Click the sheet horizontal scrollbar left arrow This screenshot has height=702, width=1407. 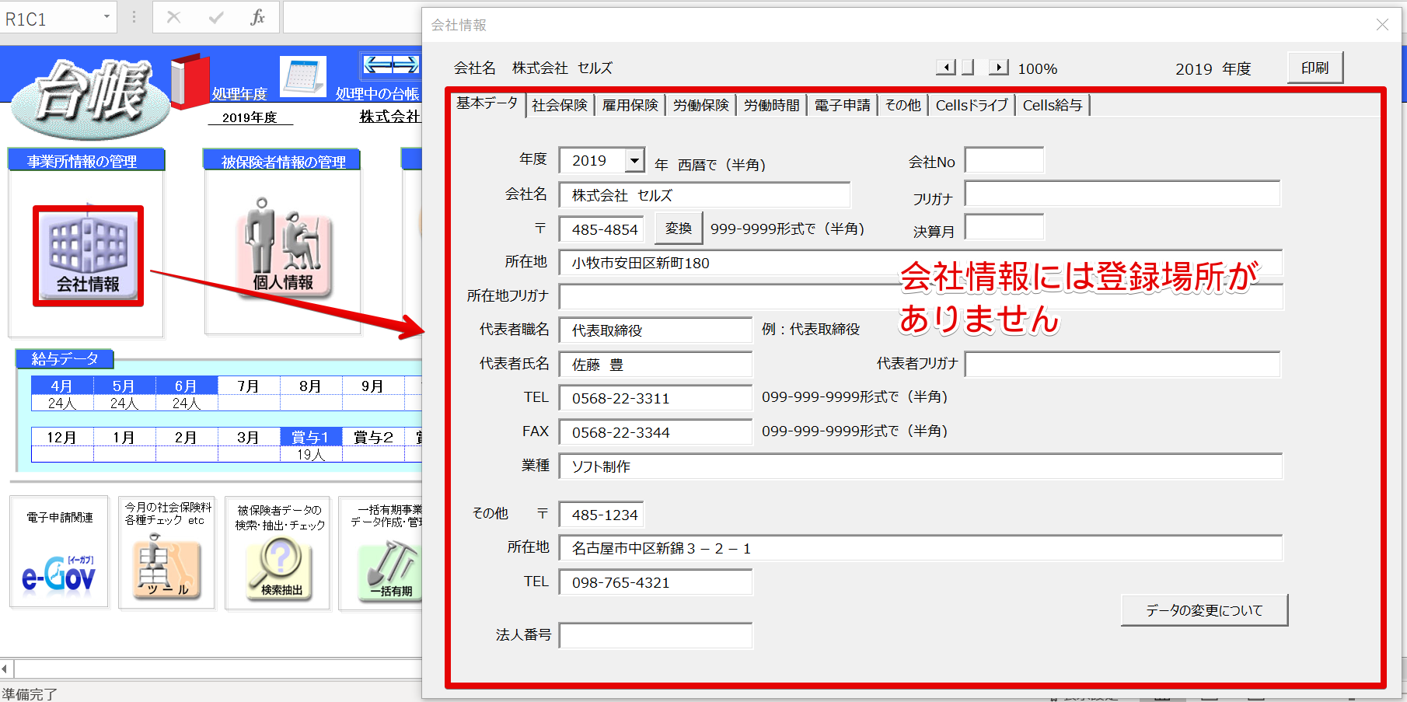[x=5, y=669]
